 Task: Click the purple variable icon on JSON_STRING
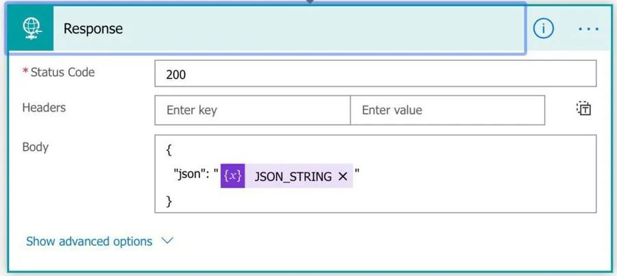pyautogui.click(x=232, y=176)
